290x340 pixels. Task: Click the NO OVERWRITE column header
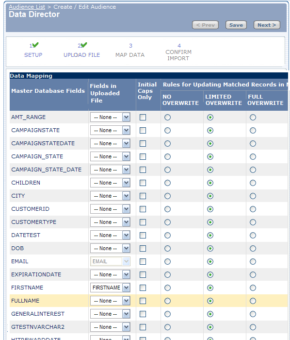(x=180, y=100)
